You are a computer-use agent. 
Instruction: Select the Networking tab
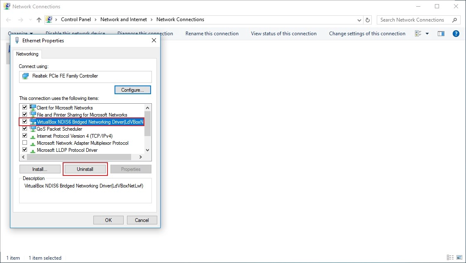coord(27,54)
